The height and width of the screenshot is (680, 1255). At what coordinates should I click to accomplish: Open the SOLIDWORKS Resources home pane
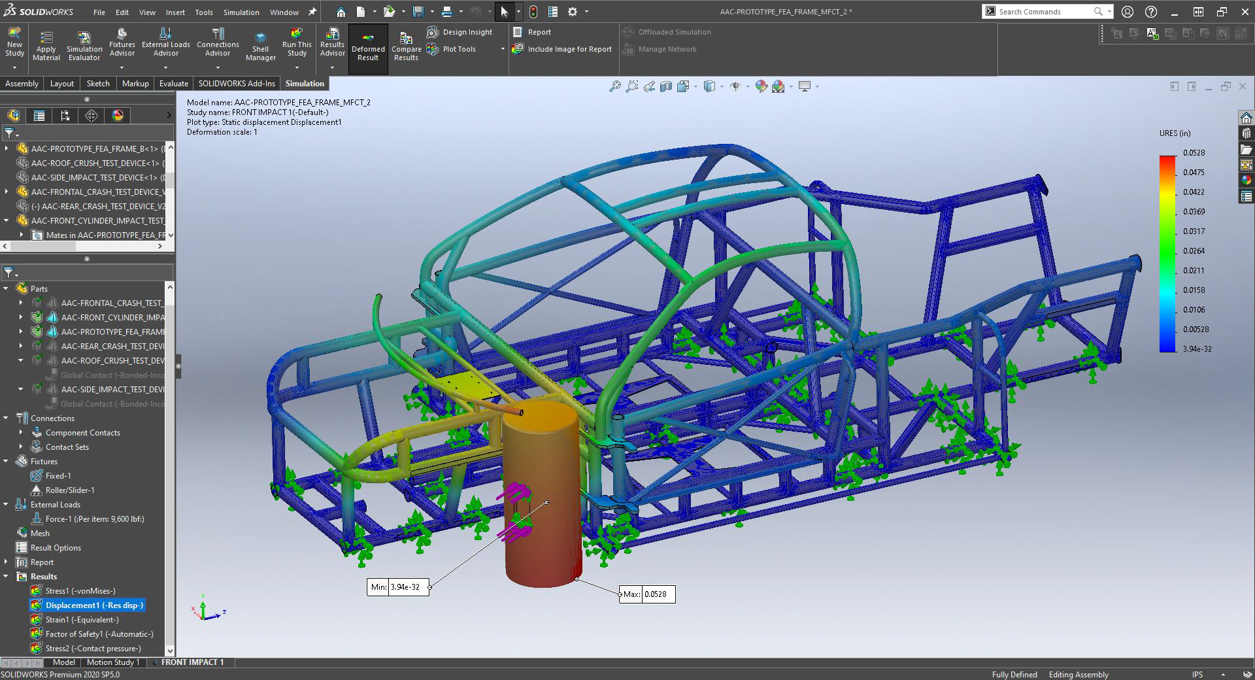point(1246,118)
